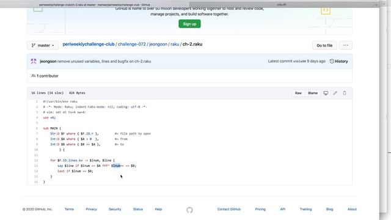This screenshot has width=391, height=220.
Task: Click GitHub octocat logo in footer
Action: [x=189, y=210]
